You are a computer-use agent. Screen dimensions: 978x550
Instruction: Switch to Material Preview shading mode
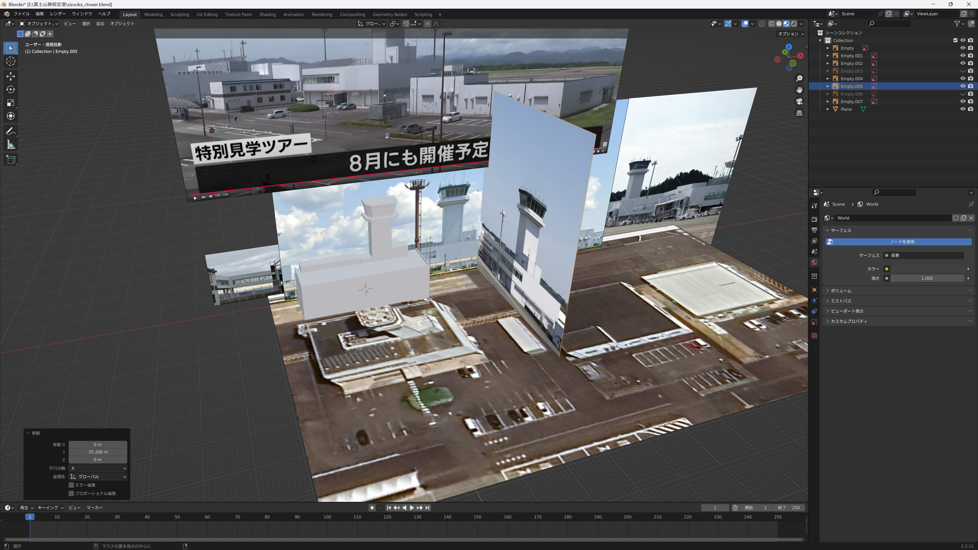pos(786,23)
